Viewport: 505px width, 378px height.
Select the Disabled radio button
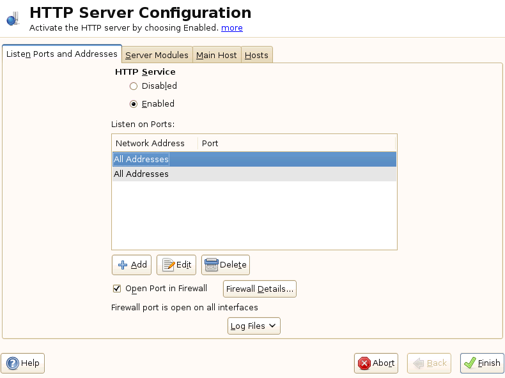coord(134,86)
